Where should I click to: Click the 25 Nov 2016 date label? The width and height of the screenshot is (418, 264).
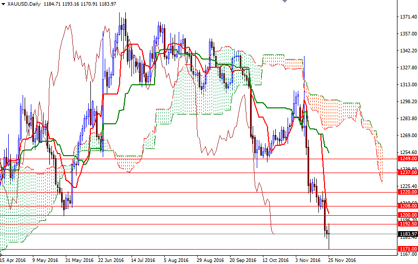343,260
